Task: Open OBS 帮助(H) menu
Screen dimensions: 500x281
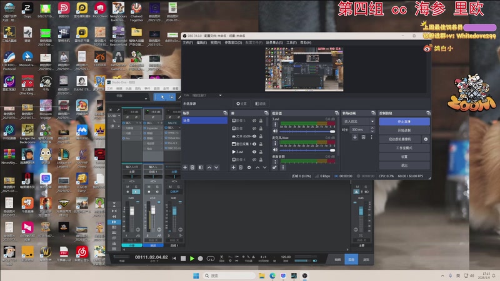Action: coord(306,42)
